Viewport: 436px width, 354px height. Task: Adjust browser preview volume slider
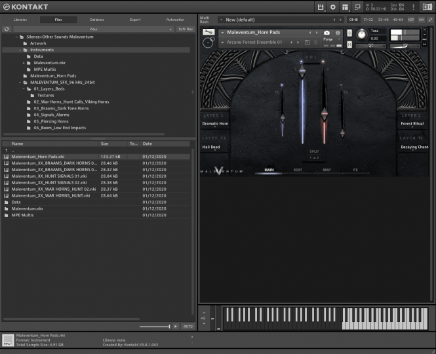click(155, 326)
